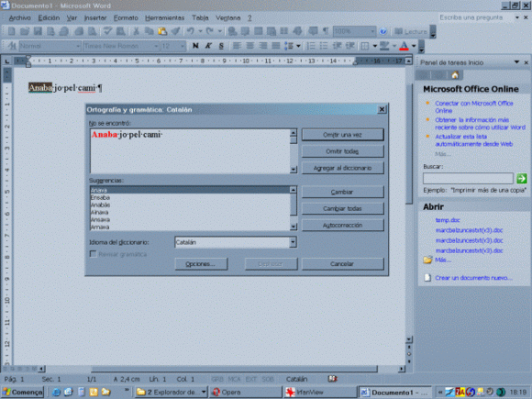The image size is (532, 399).
Task: Click the Opera taskbar button
Action: (x=245, y=393)
